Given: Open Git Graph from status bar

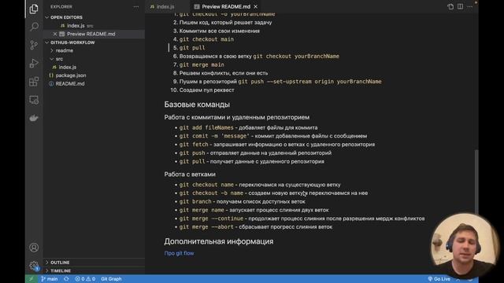Looking at the screenshot, I should [111, 279].
